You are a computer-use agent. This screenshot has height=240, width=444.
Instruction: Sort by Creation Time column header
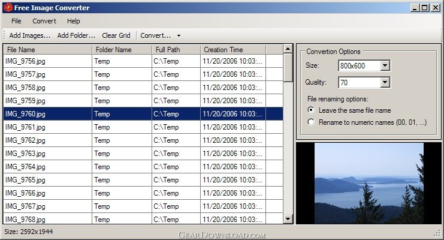coord(233,50)
